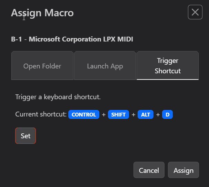Click the D key badge
This screenshot has height=187, width=209.
click(x=168, y=114)
